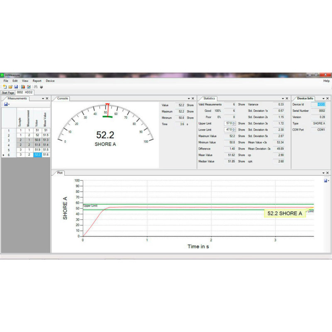The height and width of the screenshot is (332, 332).
Task: Click the Lower Limit spinner arrows
Action: click(234, 130)
